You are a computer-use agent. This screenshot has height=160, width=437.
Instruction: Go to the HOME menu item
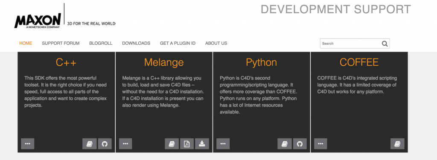[x=26, y=43]
